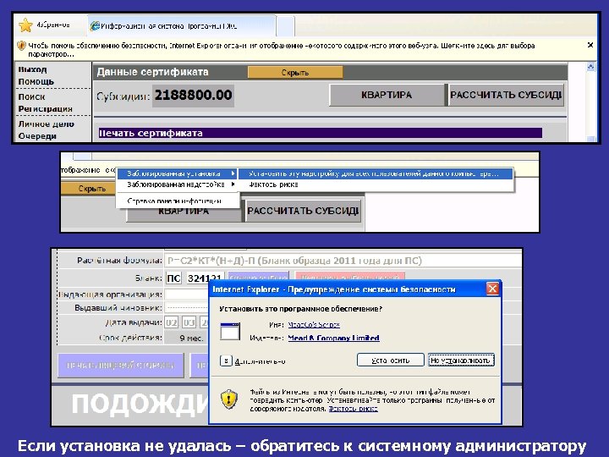
Task: Click the Установить button
Action: tap(390, 360)
